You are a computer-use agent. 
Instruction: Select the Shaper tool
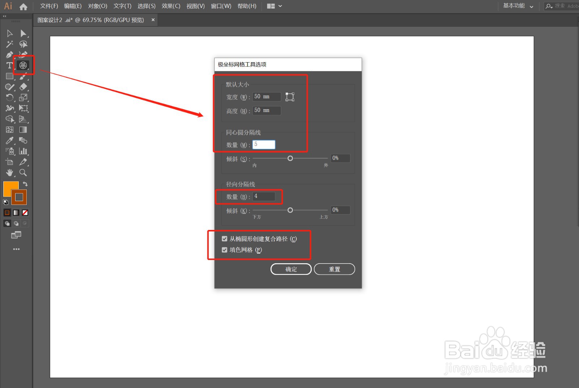(x=10, y=87)
